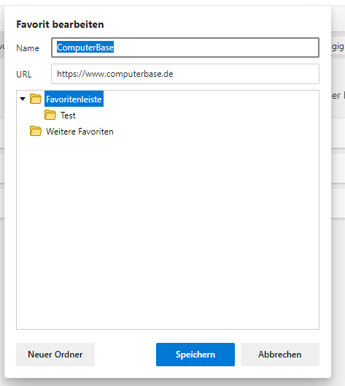Click into the URL input field
Screen dimensions: 345x386
185,74
